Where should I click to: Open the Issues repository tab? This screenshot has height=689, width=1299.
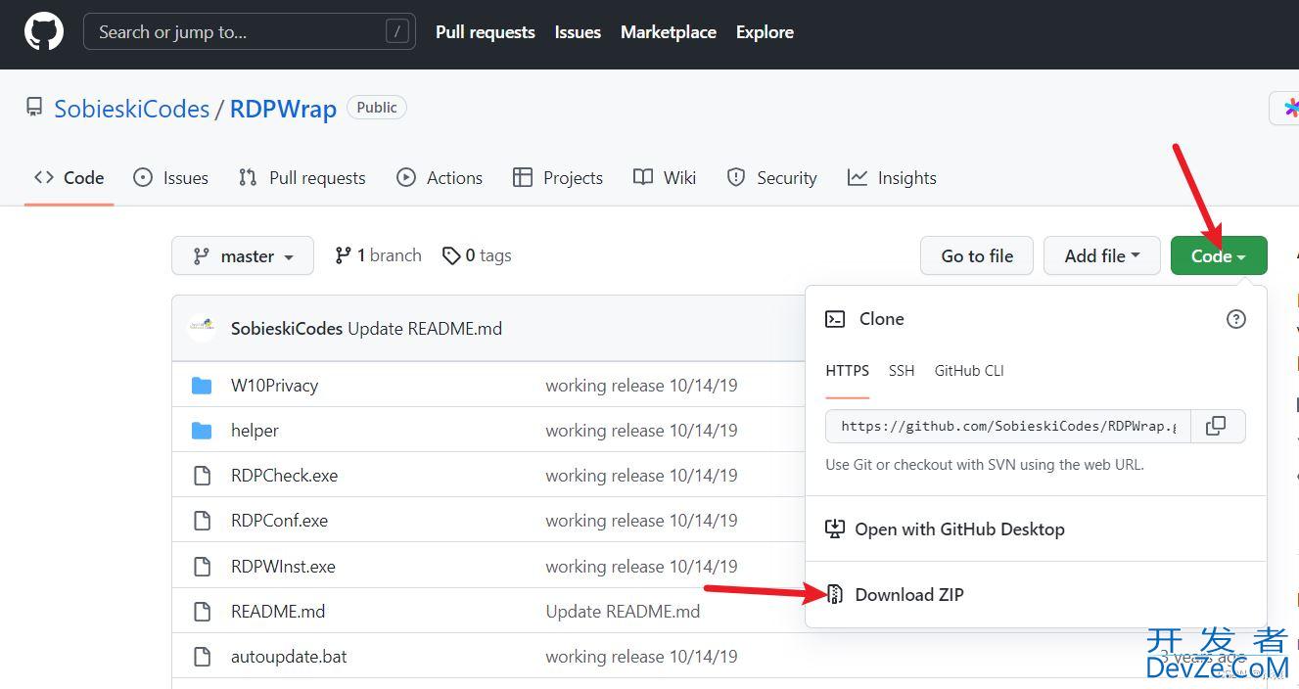pyautogui.click(x=171, y=178)
